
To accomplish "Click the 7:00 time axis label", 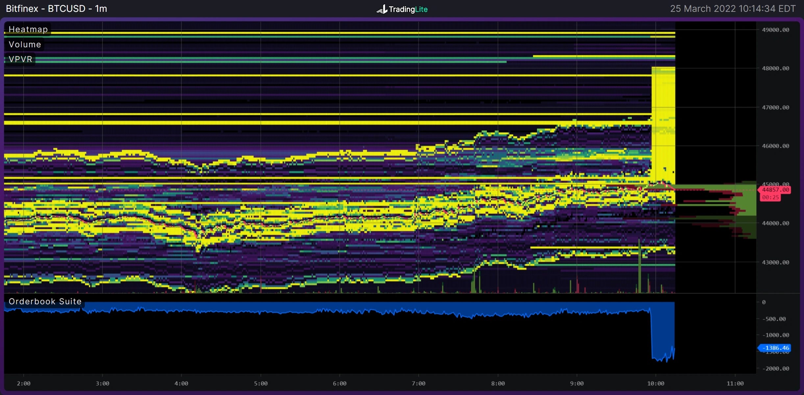I will tap(418, 383).
